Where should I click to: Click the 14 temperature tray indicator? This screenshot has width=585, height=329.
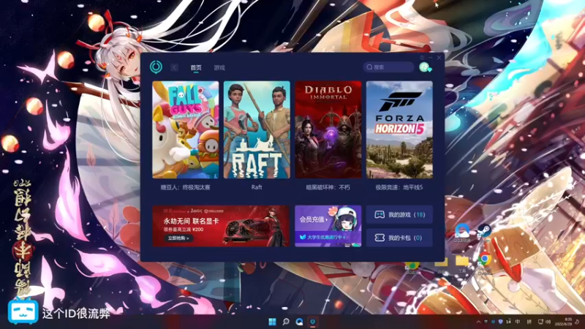point(508,322)
